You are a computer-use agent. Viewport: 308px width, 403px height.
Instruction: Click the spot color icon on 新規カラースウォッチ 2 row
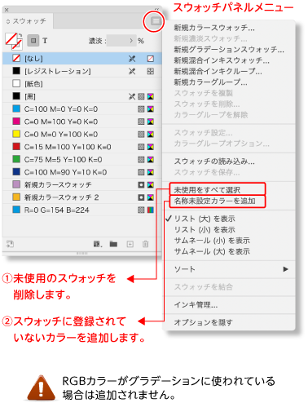click(141, 197)
